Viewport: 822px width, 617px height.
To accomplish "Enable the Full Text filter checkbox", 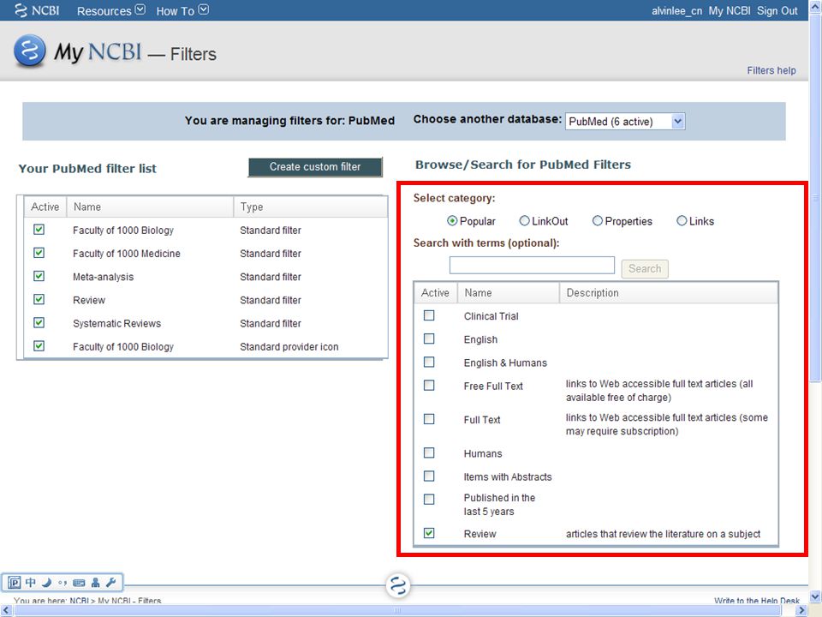I will coord(429,419).
